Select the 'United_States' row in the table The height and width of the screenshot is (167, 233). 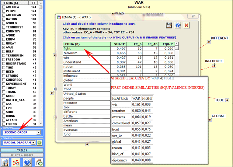[x=86, y=94]
